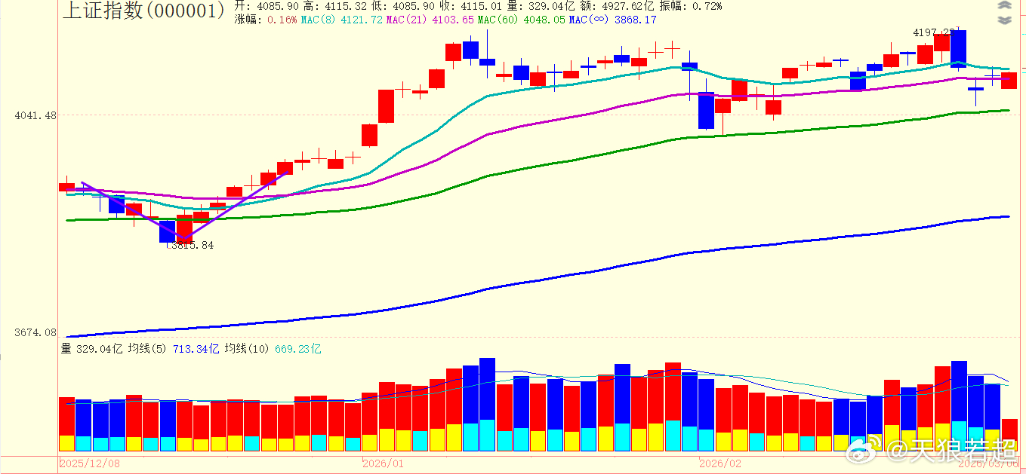Select the 均线(5) 713.34亿 volume average

(174, 348)
